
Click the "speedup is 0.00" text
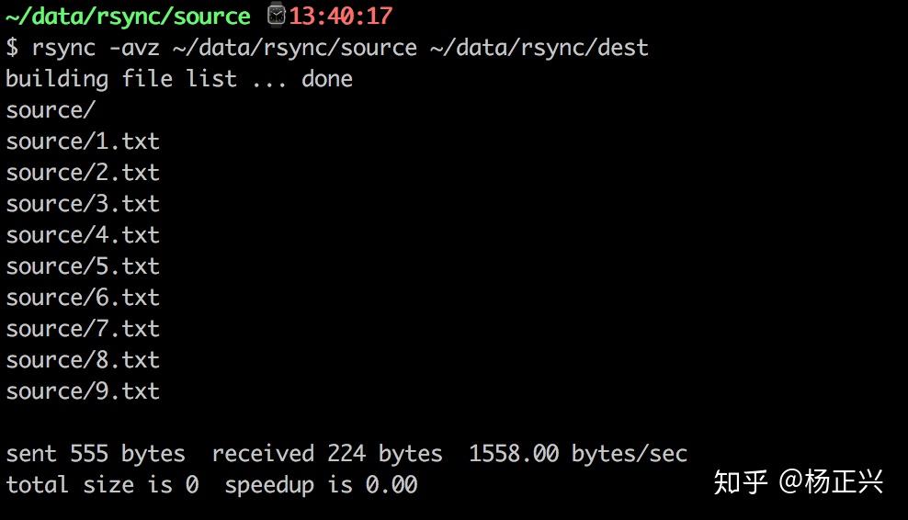(x=321, y=485)
